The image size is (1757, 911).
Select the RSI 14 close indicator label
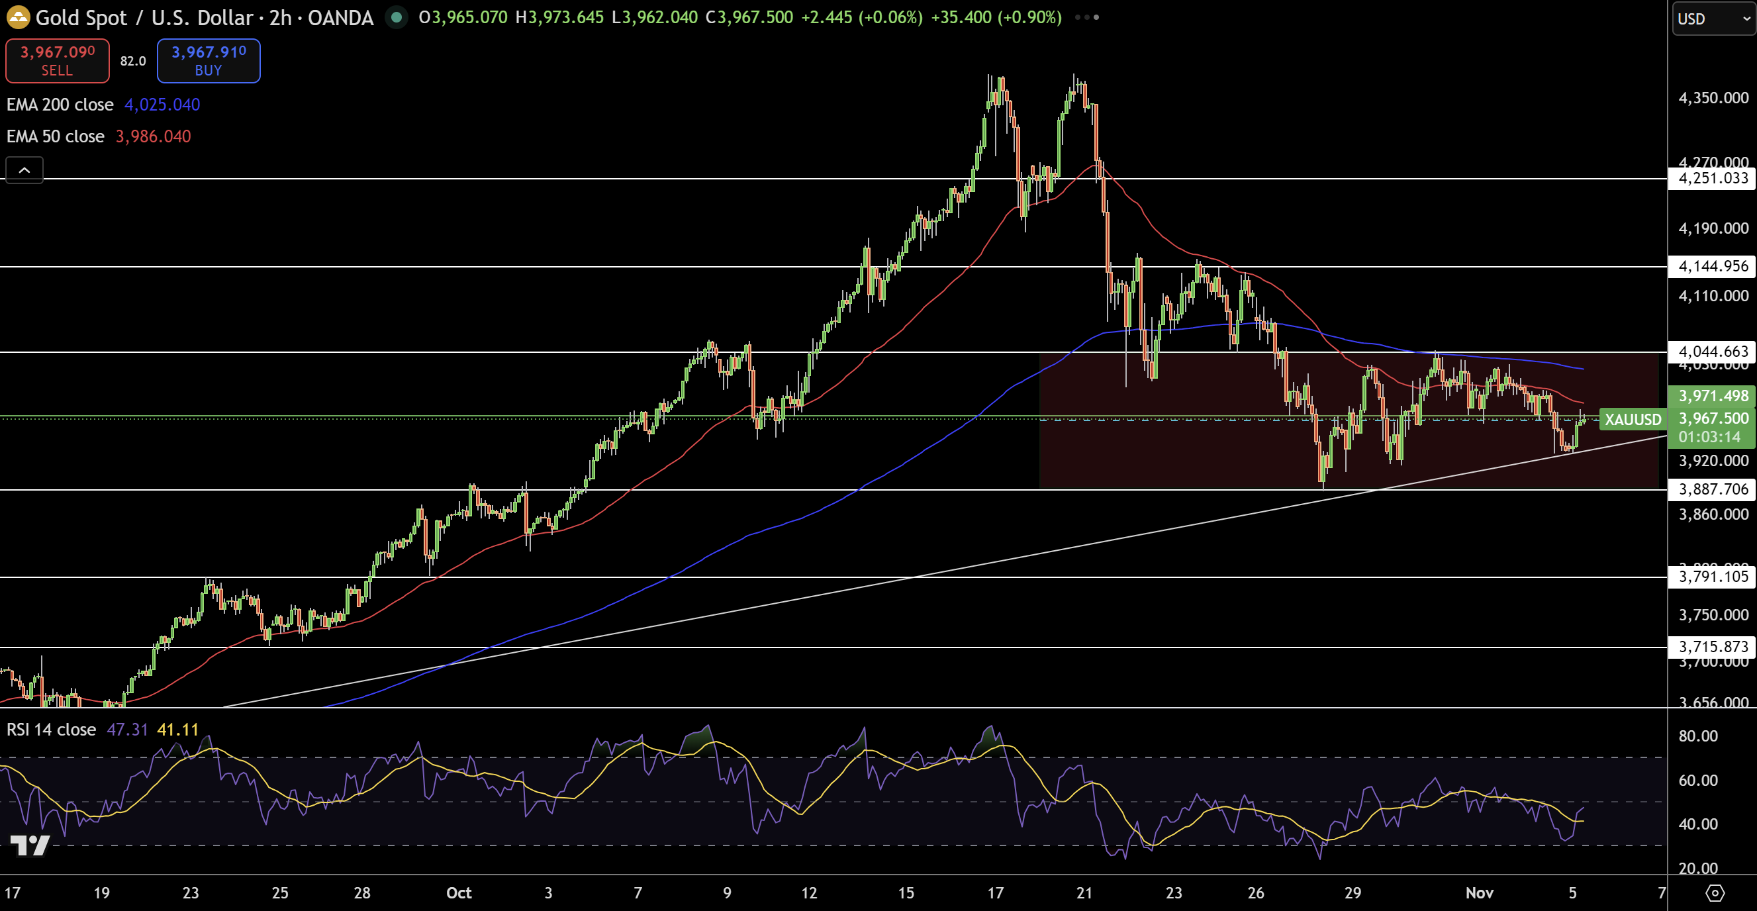(51, 730)
